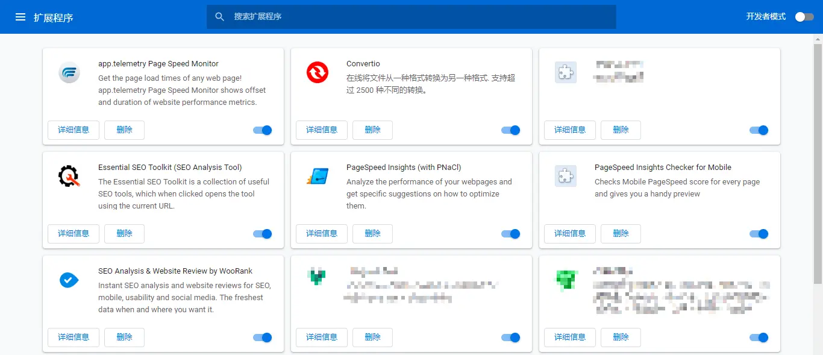Switch off WooRank SEO Analysis extension
This screenshot has height=355, width=823.
pyautogui.click(x=263, y=338)
